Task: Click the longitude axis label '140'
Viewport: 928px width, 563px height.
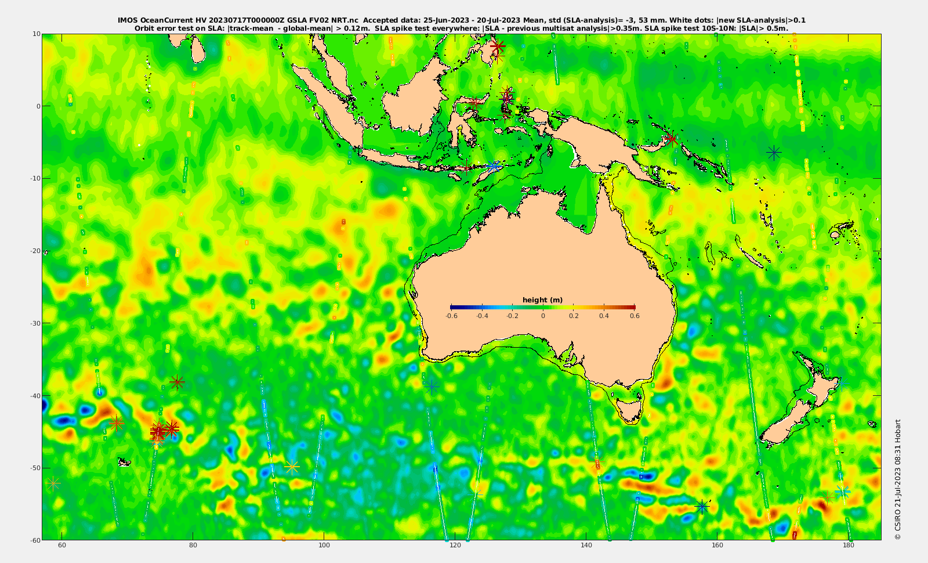Action: click(x=586, y=545)
